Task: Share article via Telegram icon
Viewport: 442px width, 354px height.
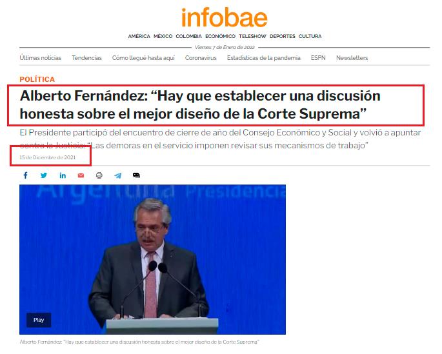Action: tap(117, 175)
